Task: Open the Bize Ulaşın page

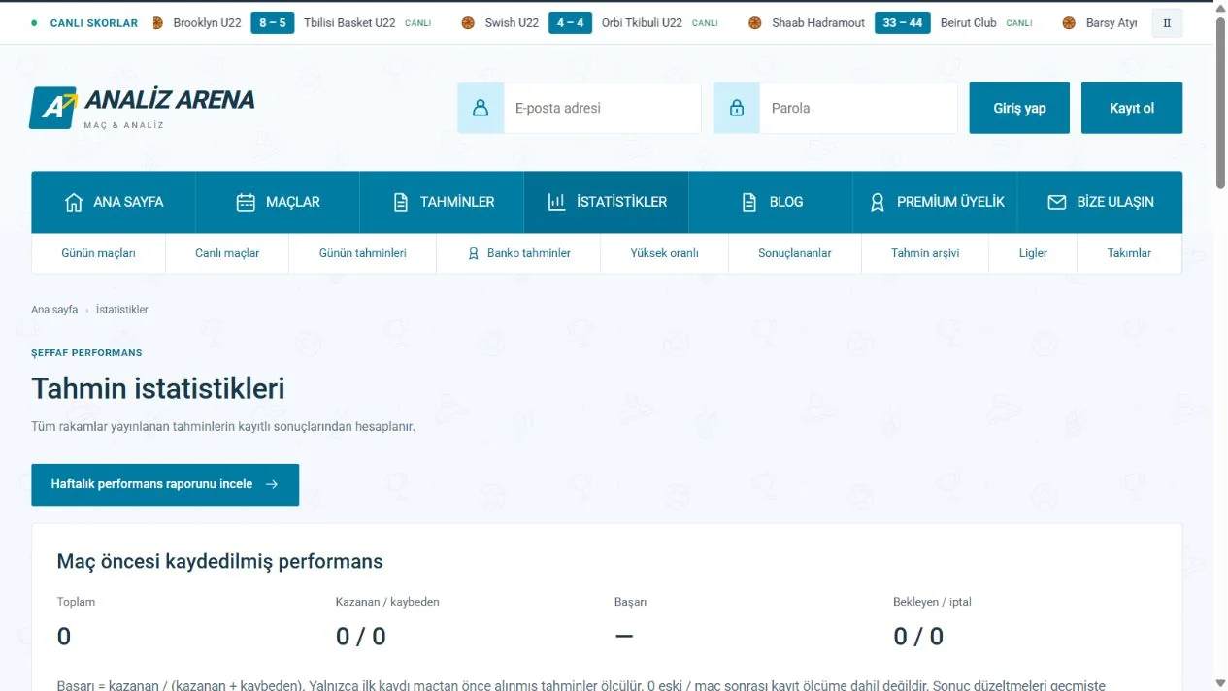Action: click(1100, 202)
